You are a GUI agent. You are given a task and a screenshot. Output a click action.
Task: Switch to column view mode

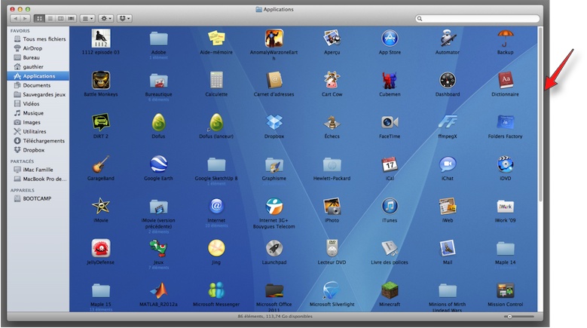point(60,18)
